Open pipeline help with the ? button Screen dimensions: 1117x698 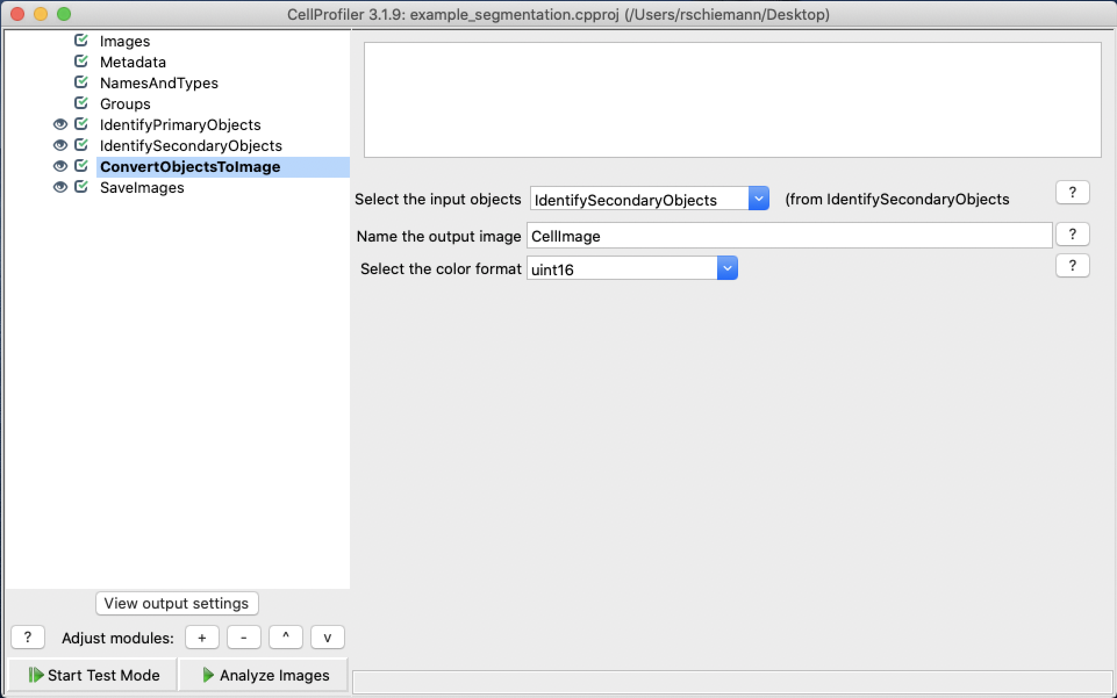click(x=27, y=638)
